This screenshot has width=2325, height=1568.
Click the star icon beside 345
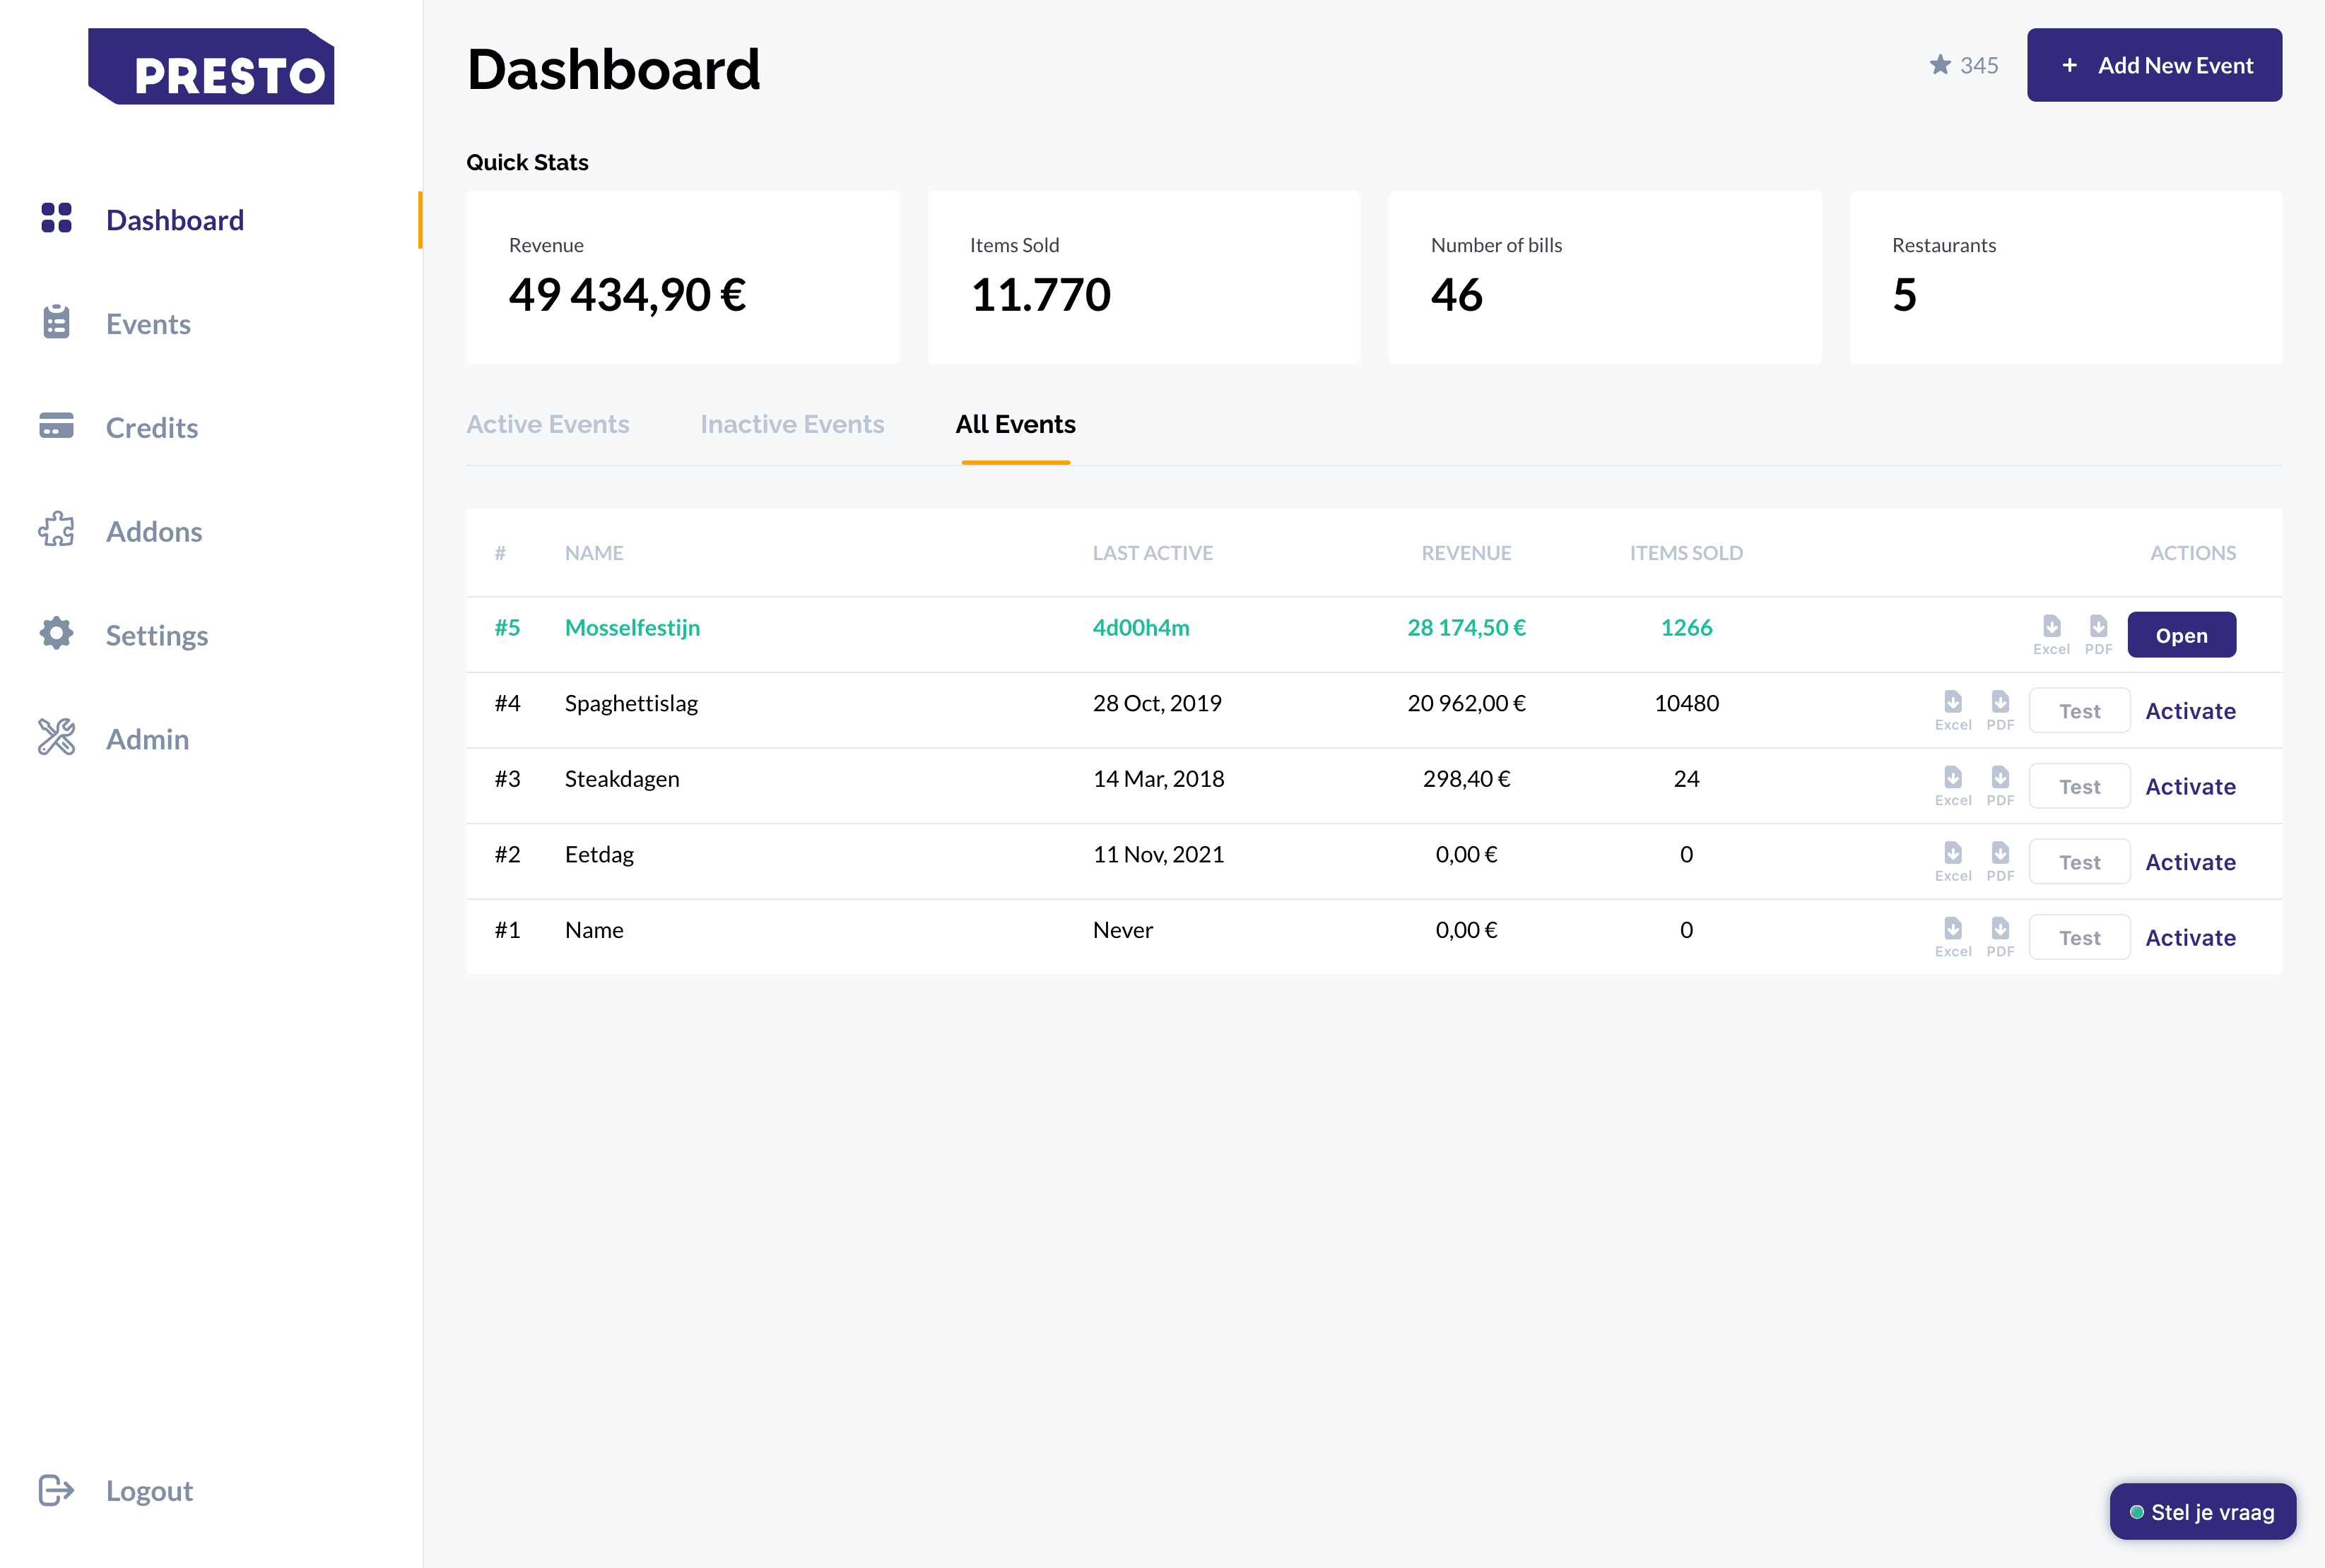[1940, 65]
